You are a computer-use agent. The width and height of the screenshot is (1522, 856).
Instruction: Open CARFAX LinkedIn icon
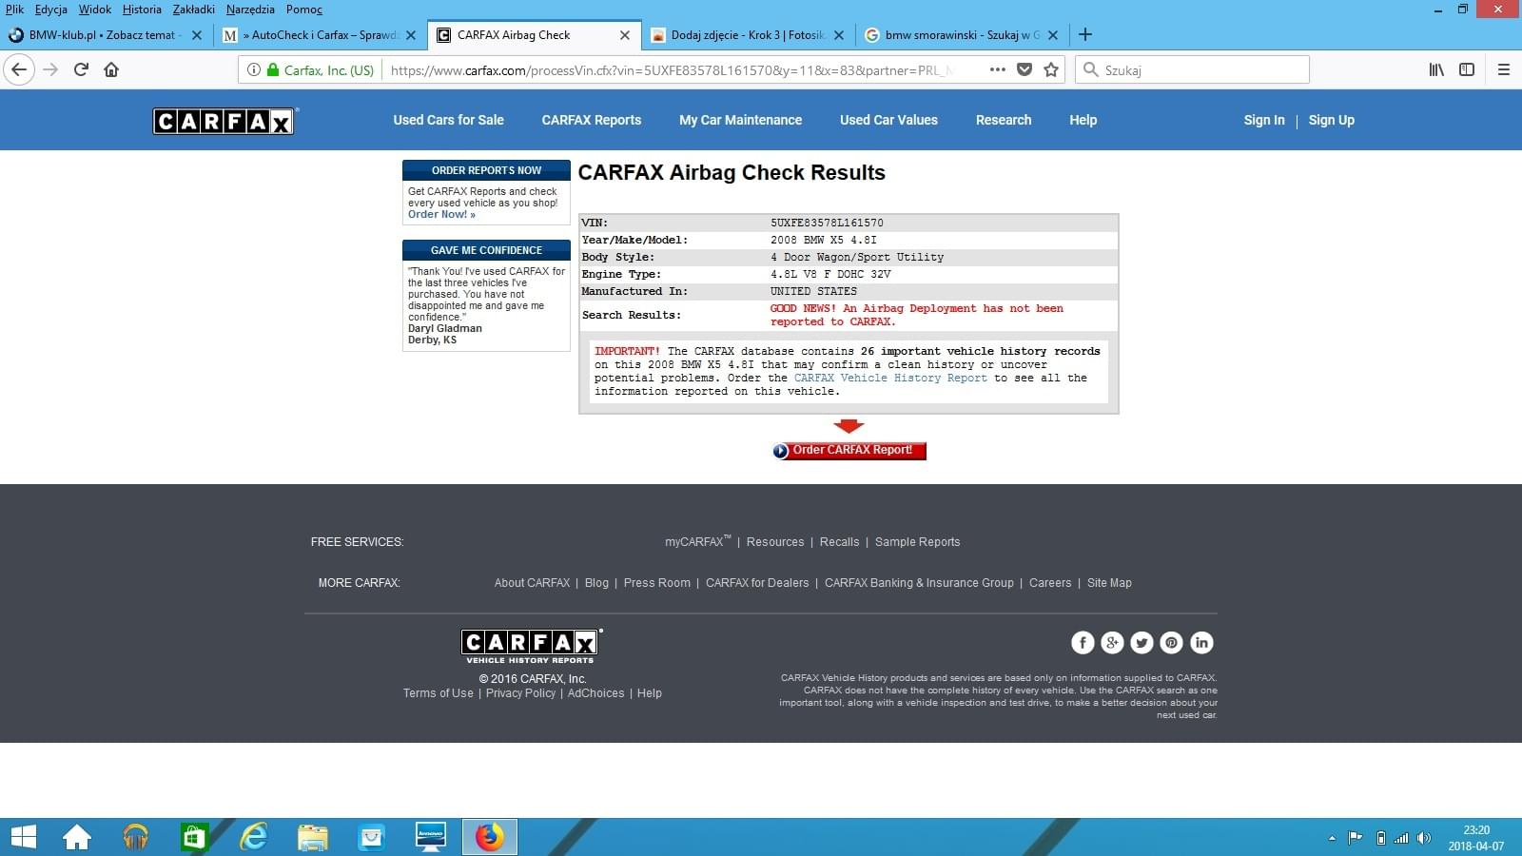[x=1201, y=643]
